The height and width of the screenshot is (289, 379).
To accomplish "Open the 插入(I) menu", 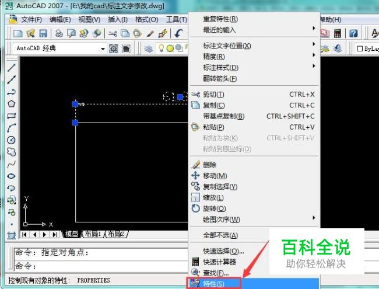I will 118,19.
